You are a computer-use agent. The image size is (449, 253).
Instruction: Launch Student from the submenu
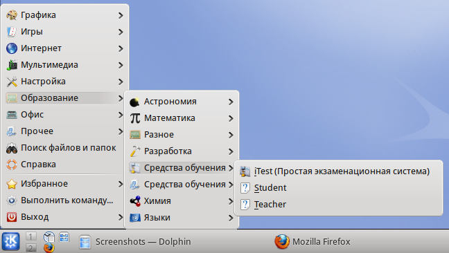point(338,188)
